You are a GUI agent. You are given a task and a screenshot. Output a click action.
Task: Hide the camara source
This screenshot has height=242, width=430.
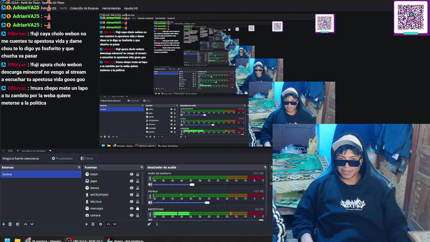(131, 215)
